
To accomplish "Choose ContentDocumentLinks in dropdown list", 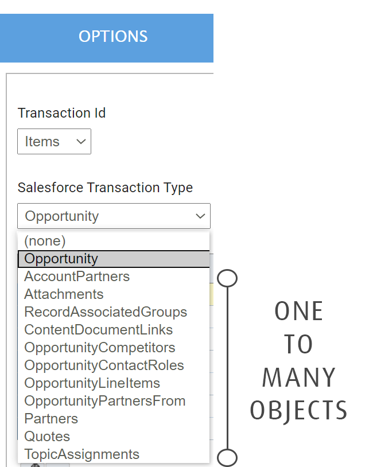I will pyautogui.click(x=98, y=330).
